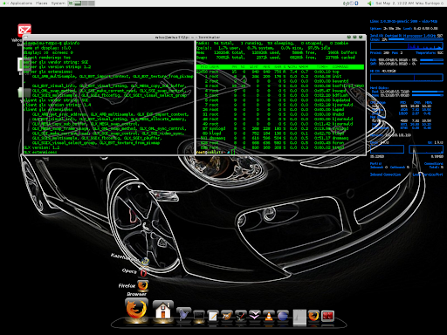The height and width of the screenshot is (335, 447).
Task: Open Firefox from the large dock icon
Action: [136, 311]
